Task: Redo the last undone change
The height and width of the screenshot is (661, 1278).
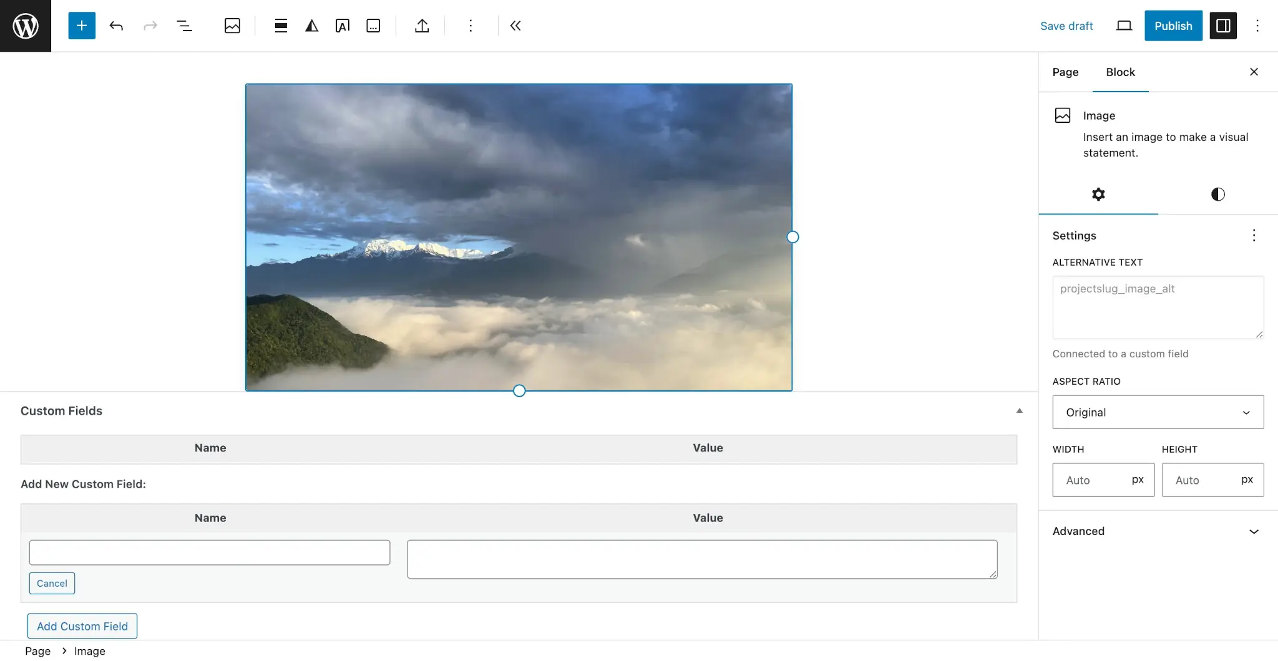Action: 150,26
